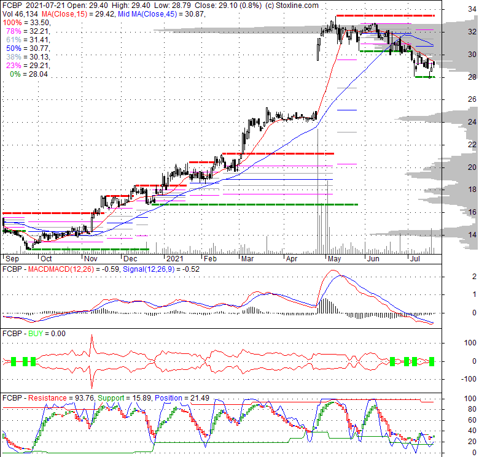Screen dimensions: 479x457
Task: Click the 'Jun' month axis label
Action: point(373,259)
